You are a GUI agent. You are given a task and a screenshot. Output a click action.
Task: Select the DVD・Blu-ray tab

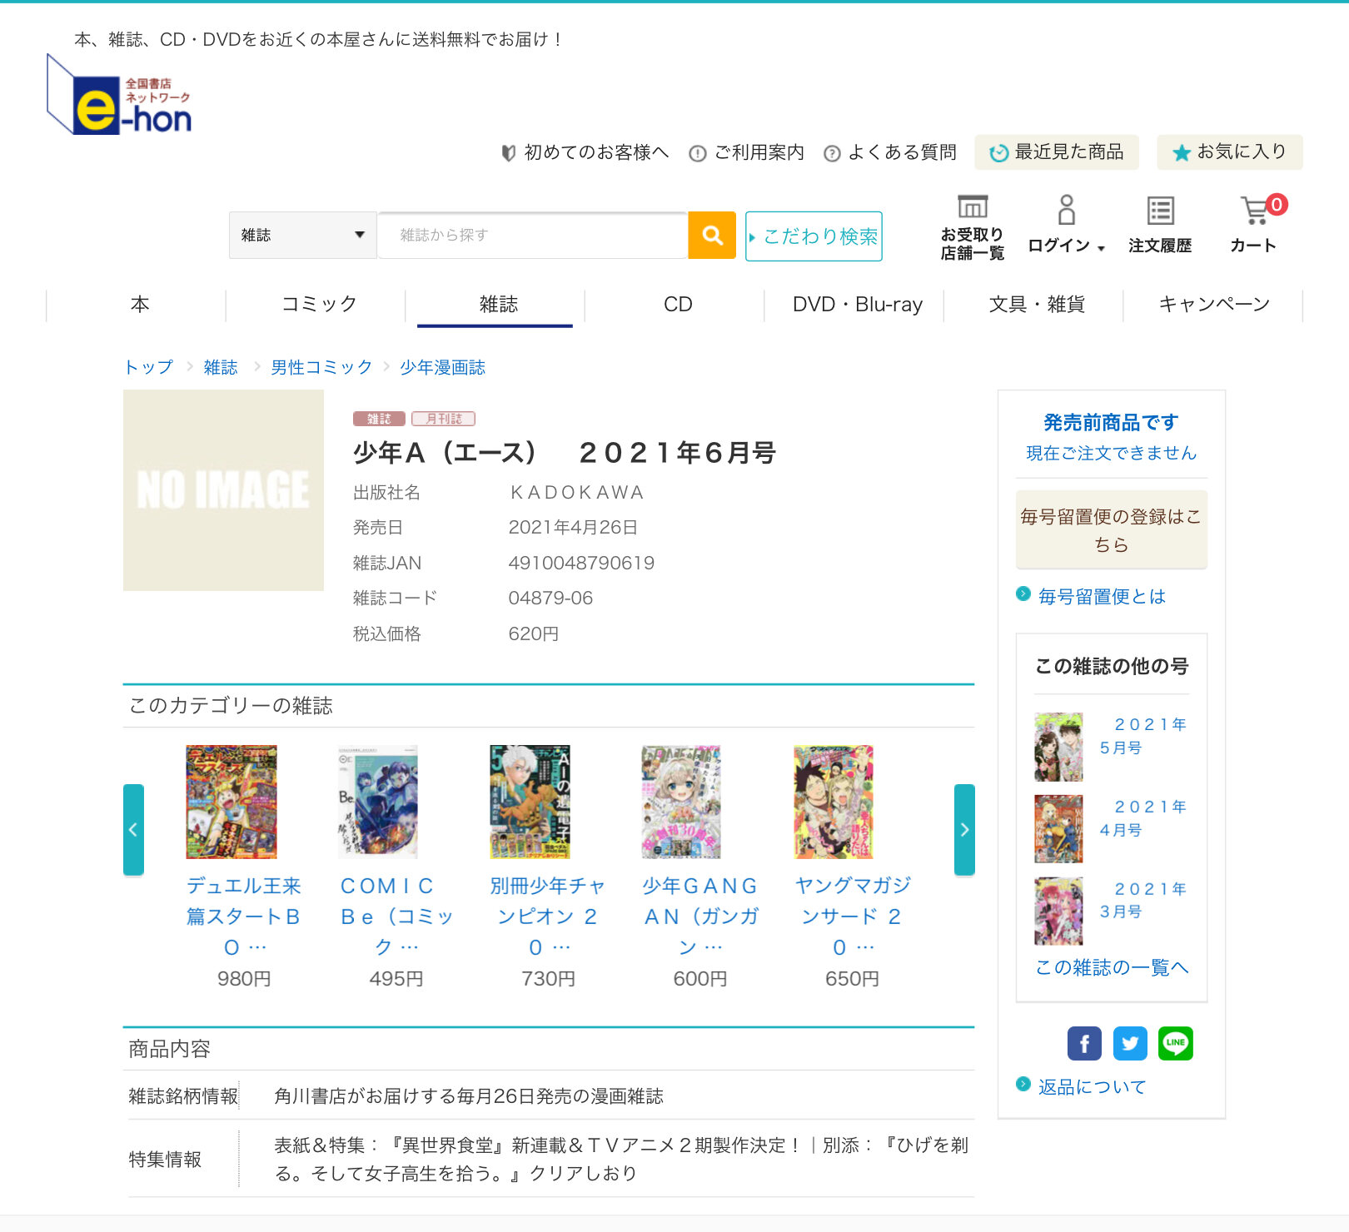857,305
